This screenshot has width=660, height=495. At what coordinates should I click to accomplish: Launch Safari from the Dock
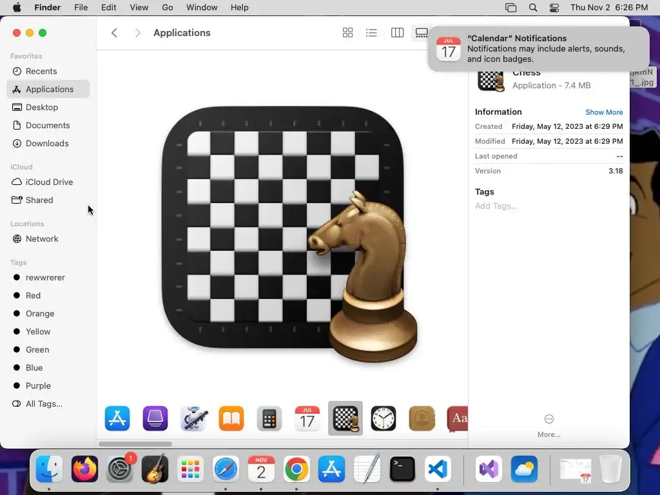pos(226,469)
